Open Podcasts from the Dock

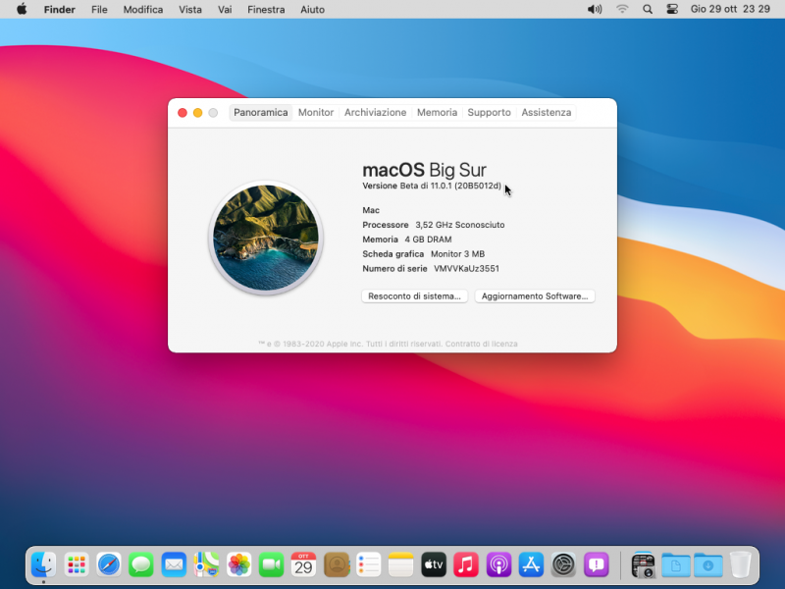pyautogui.click(x=497, y=564)
